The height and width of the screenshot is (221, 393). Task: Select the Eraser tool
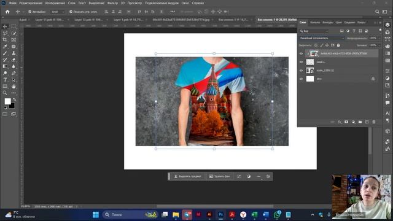pyautogui.click(x=14, y=60)
